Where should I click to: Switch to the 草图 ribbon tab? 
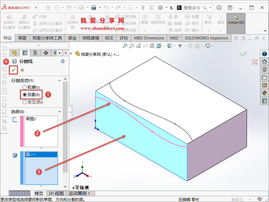[22, 38]
